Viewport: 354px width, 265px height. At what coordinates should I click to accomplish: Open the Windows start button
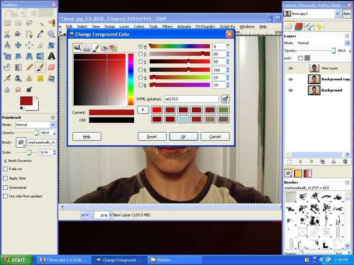tap(17, 260)
